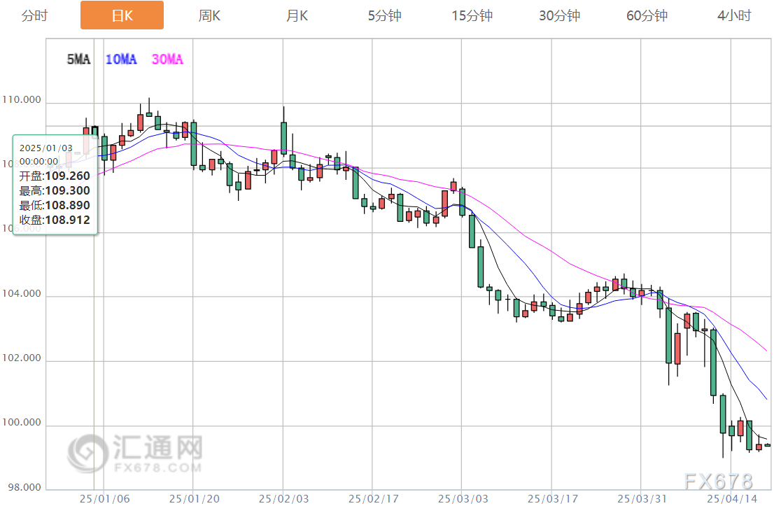This screenshot has height=506, width=774.
Task: Select the 15分钟 timeframe
Action: click(472, 15)
